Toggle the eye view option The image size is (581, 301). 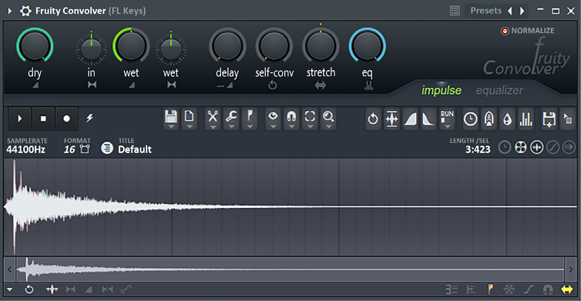tap(273, 116)
